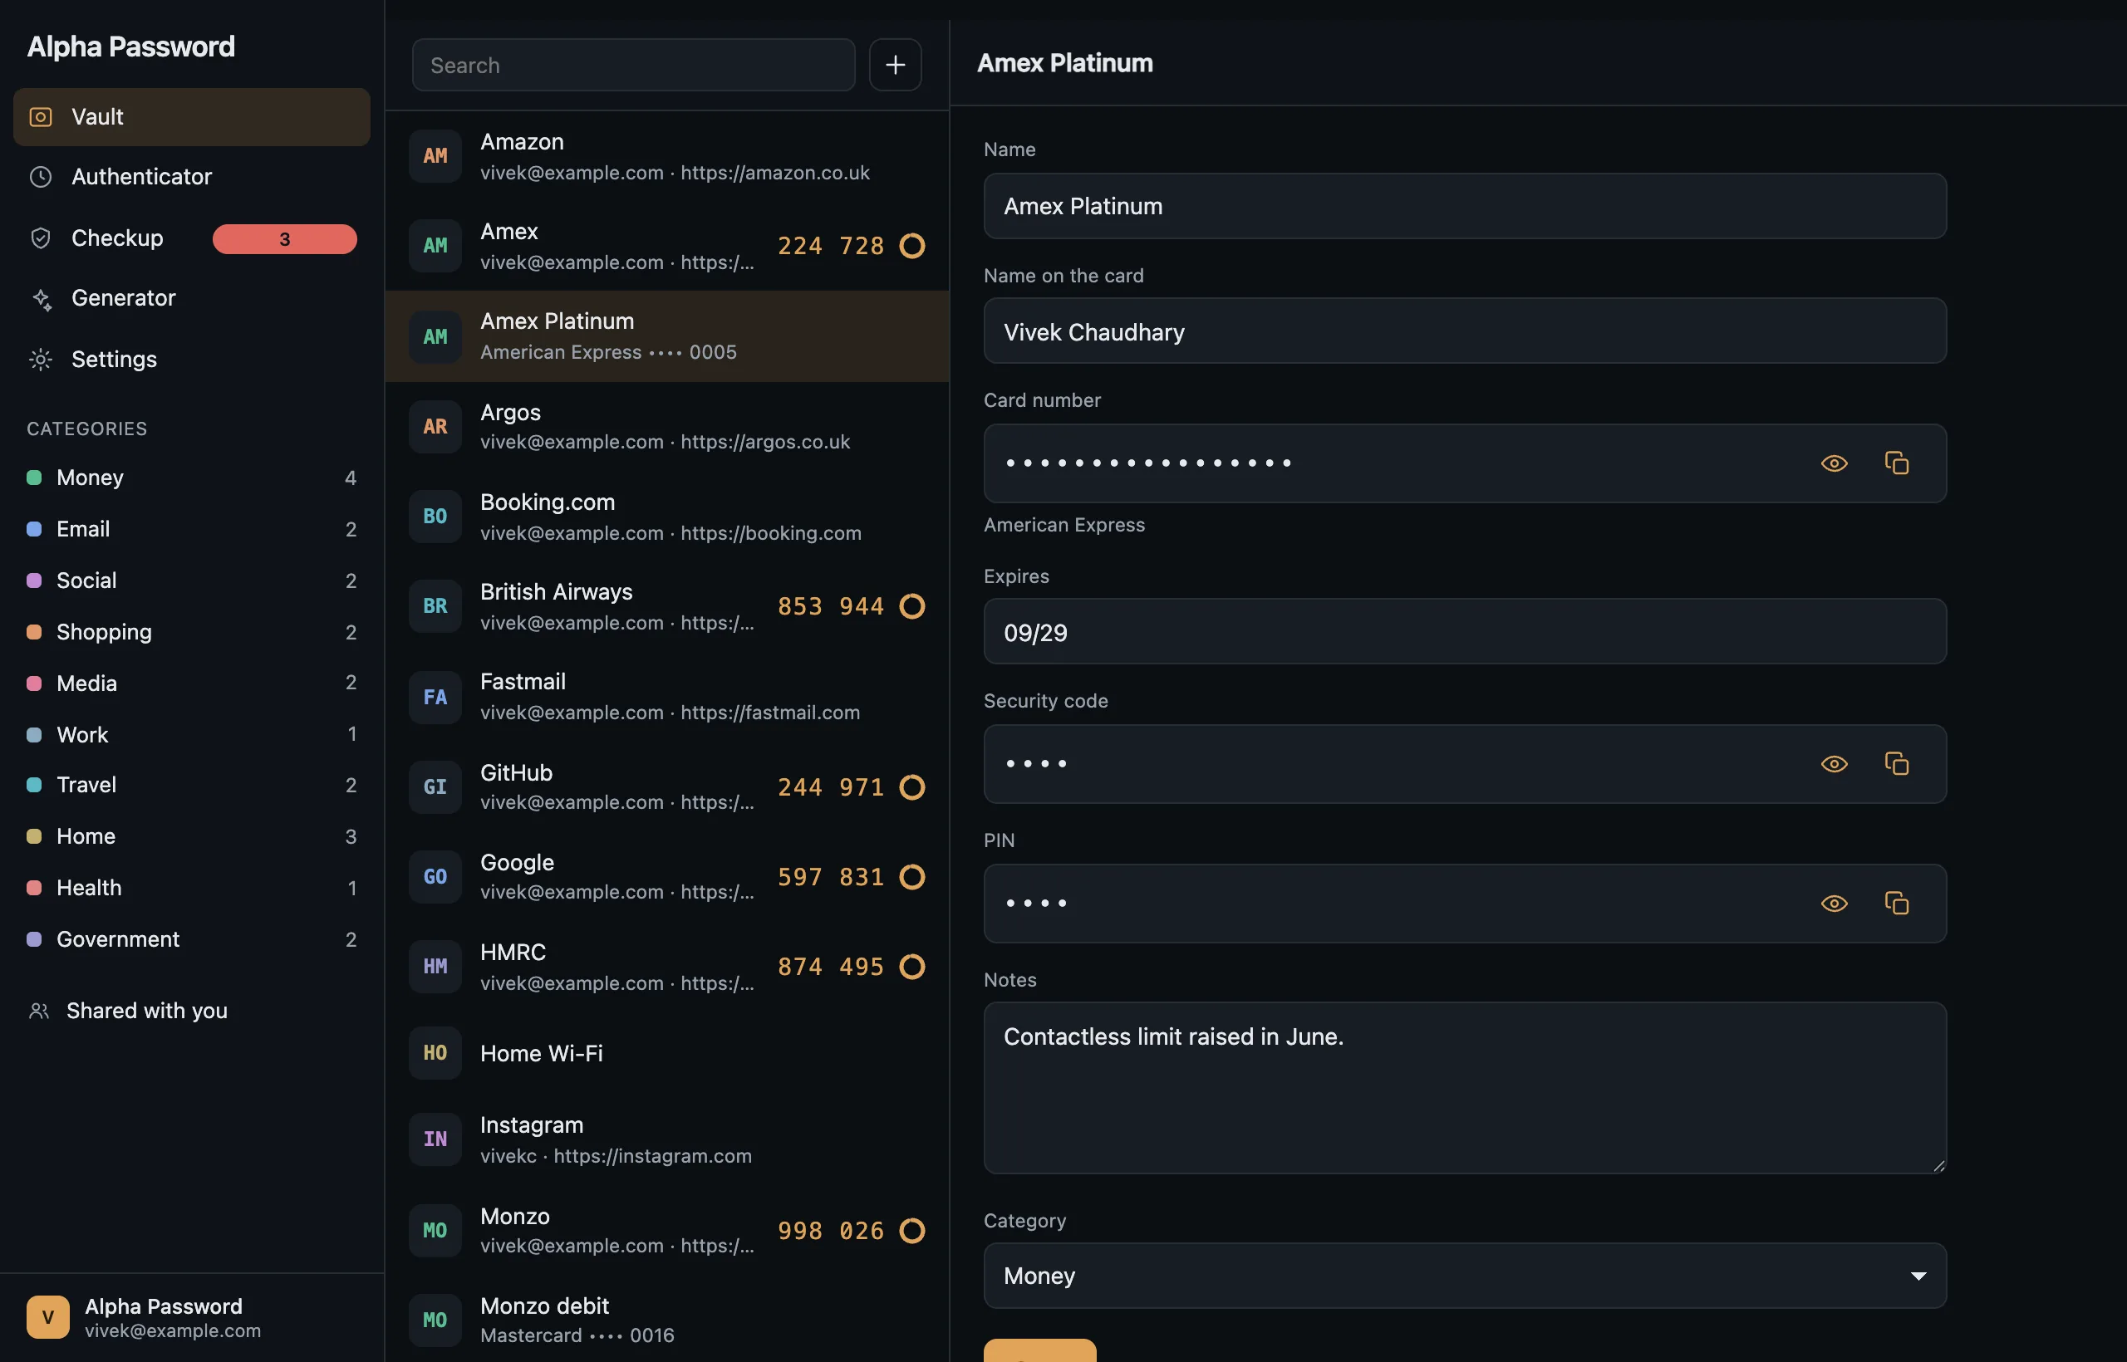Image resolution: width=2127 pixels, height=1362 pixels.
Task: Click the V account avatar
Action: tap(48, 1317)
